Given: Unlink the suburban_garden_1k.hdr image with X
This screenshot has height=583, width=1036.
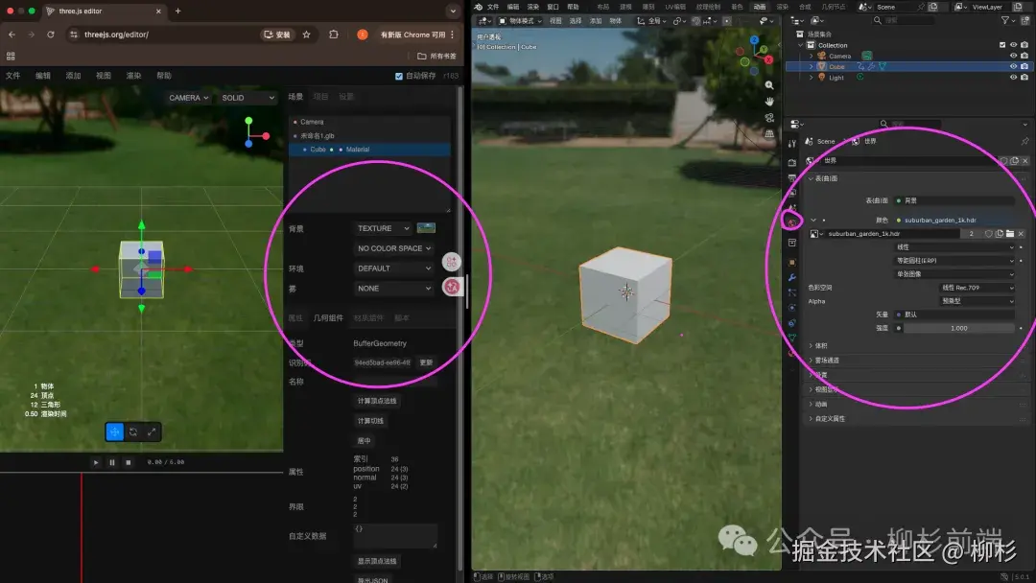Looking at the screenshot, I should pyautogui.click(x=1021, y=234).
